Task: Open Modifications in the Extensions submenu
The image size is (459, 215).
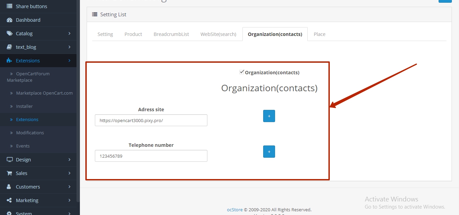Action: click(30, 133)
